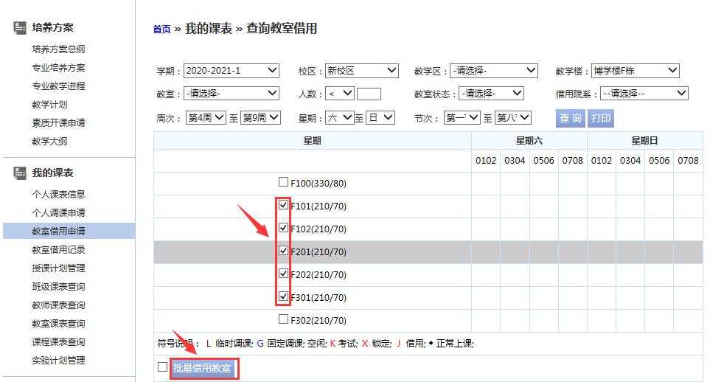Check the F100(330/80) classroom checkbox

[284, 182]
